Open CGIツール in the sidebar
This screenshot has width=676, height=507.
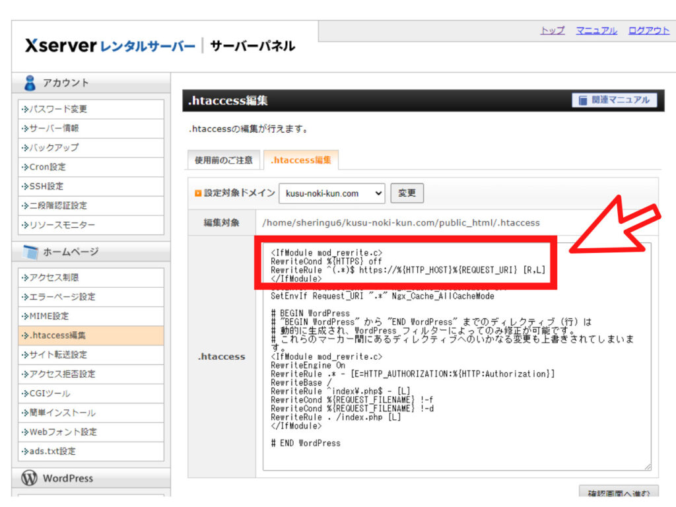tap(91, 393)
